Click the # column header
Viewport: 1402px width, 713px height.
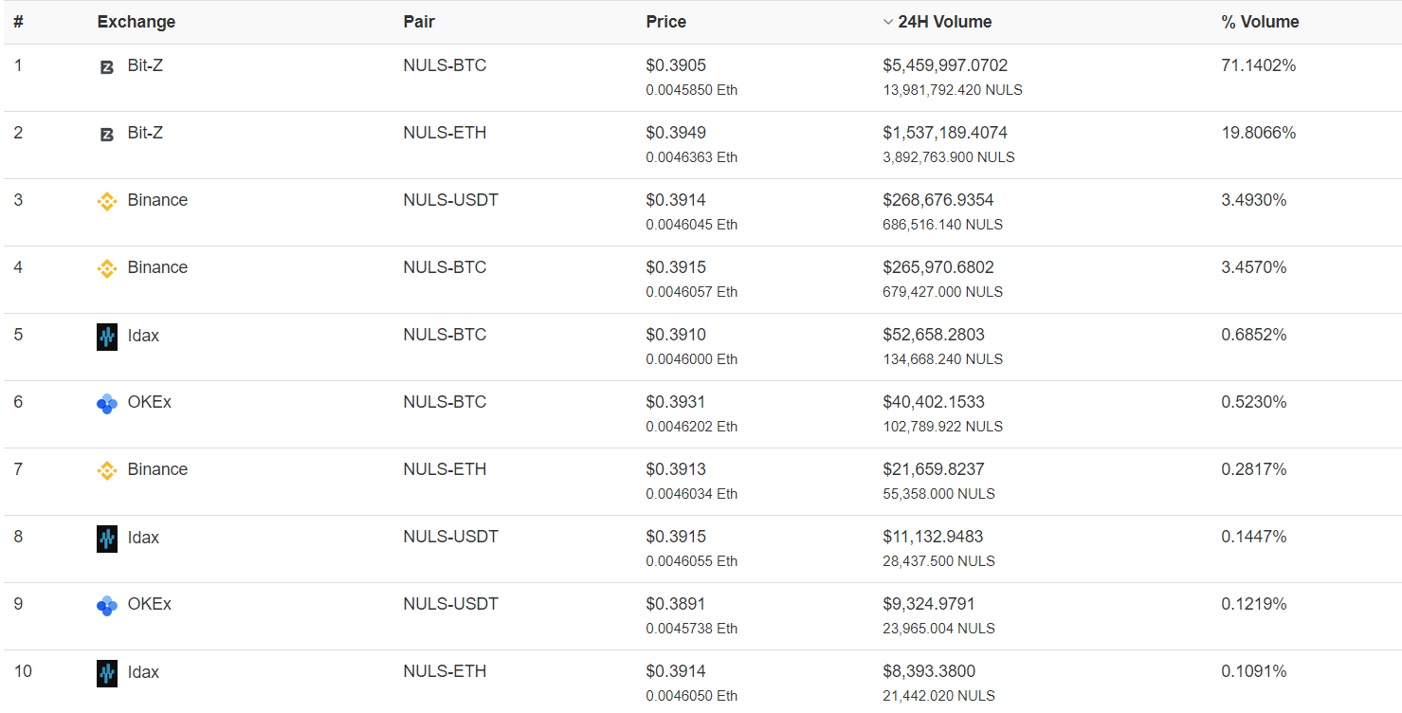(x=18, y=22)
